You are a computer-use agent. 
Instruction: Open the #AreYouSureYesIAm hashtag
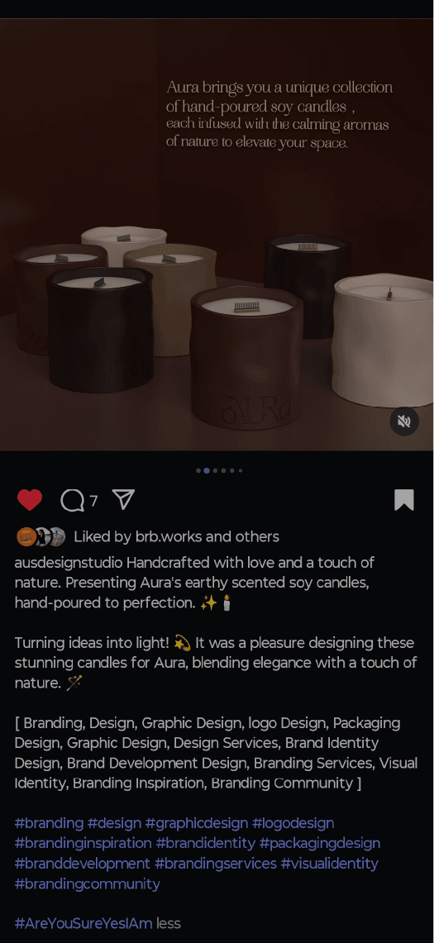pos(83,923)
